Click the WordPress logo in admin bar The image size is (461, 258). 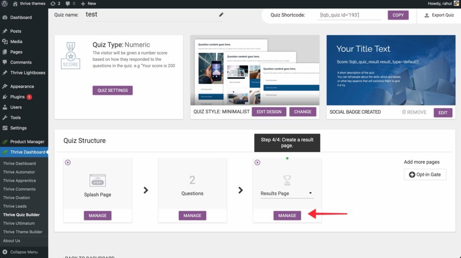[5, 3]
